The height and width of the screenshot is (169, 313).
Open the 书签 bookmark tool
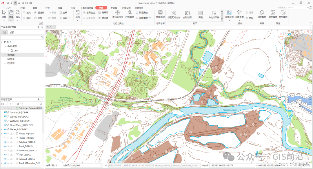coord(78,15)
